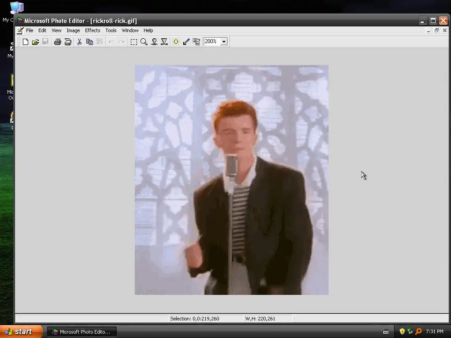Create a new image with the New icon

(x=25, y=42)
